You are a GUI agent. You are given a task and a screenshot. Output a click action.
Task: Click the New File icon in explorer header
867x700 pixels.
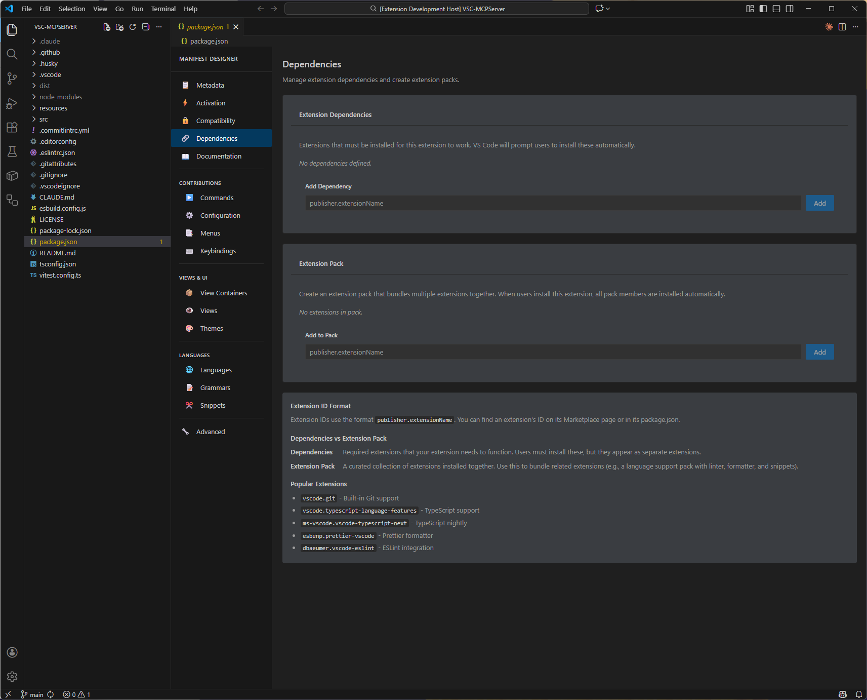coord(107,27)
